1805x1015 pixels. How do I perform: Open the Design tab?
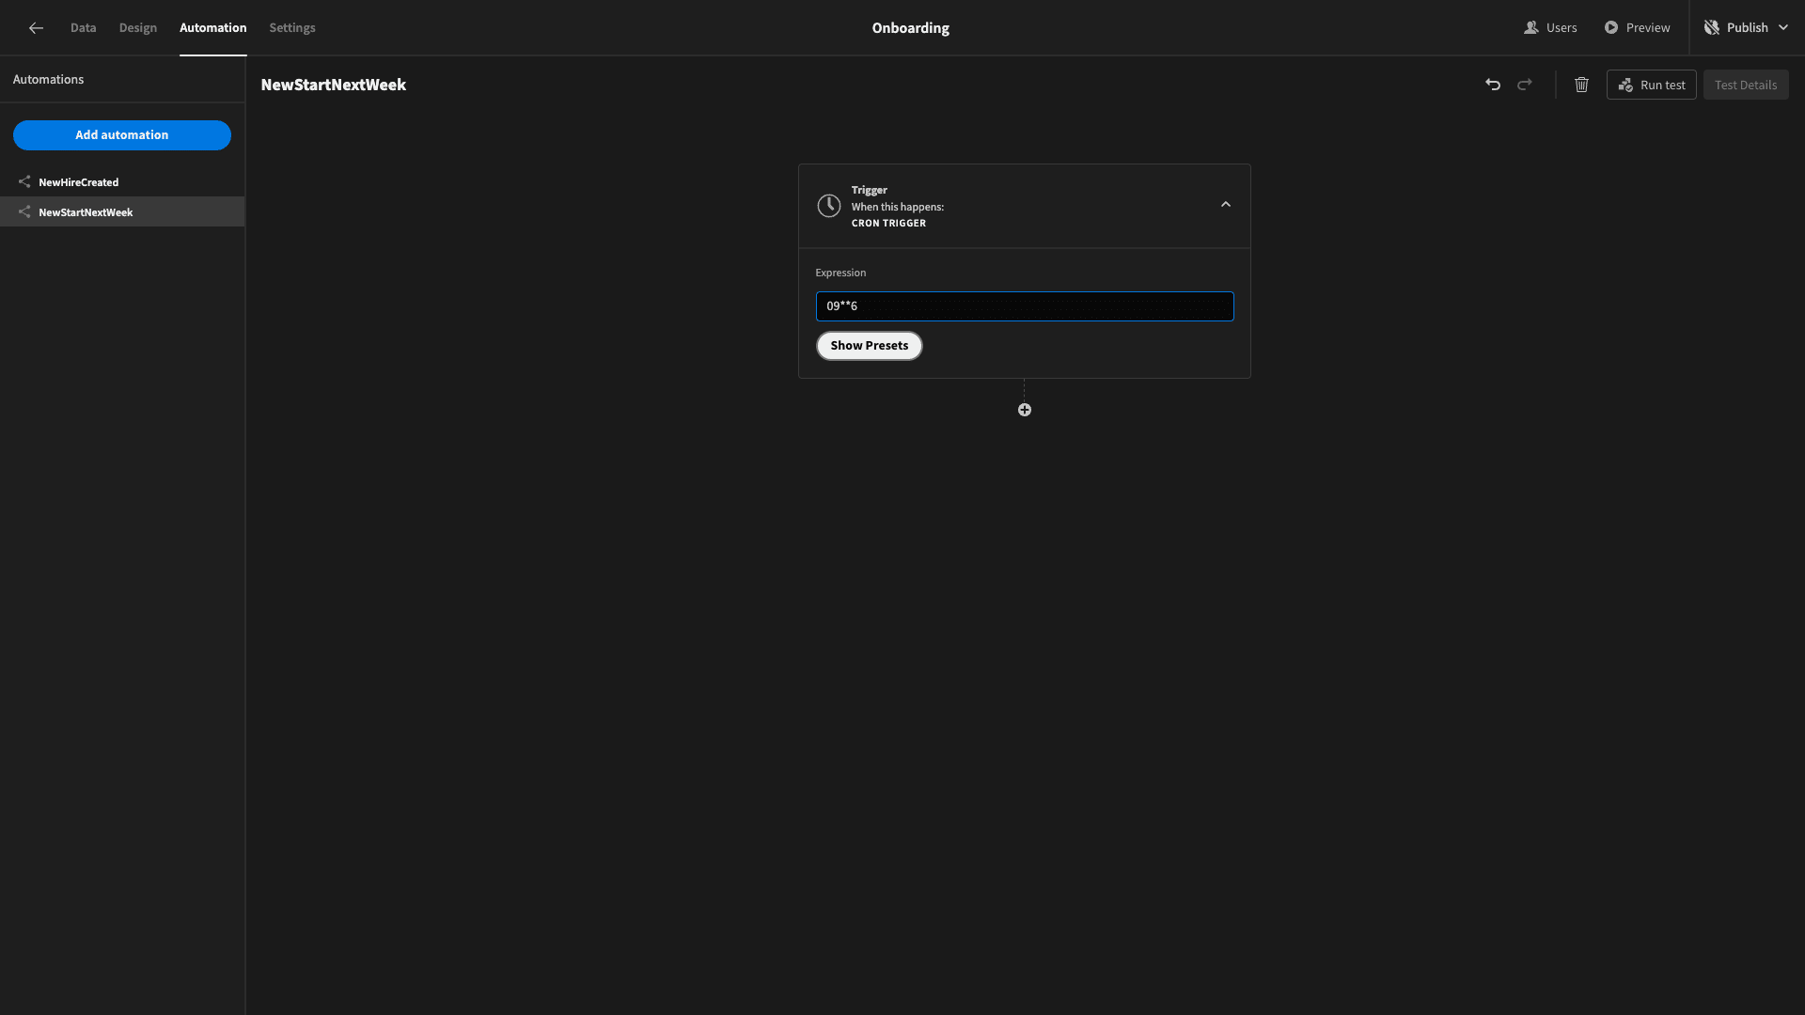[138, 28]
